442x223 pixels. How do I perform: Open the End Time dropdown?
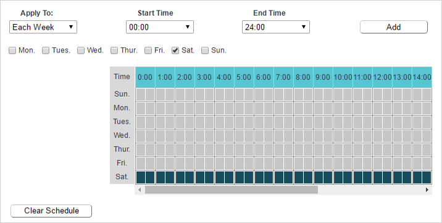tap(276, 27)
